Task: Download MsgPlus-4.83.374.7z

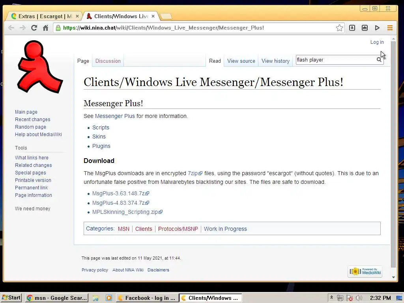Action: (x=121, y=203)
